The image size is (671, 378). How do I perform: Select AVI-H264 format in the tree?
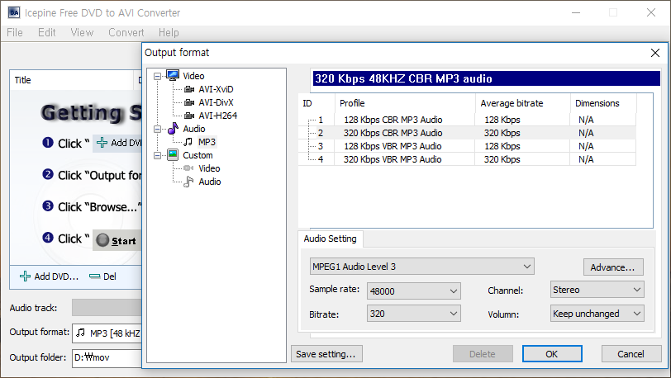(217, 116)
